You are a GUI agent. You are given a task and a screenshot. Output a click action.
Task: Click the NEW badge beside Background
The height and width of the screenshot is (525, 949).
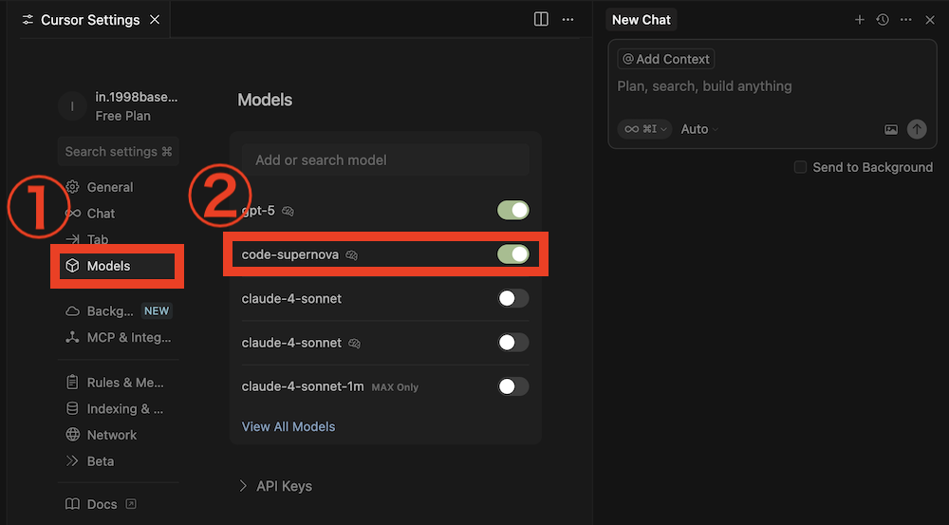pyautogui.click(x=157, y=310)
